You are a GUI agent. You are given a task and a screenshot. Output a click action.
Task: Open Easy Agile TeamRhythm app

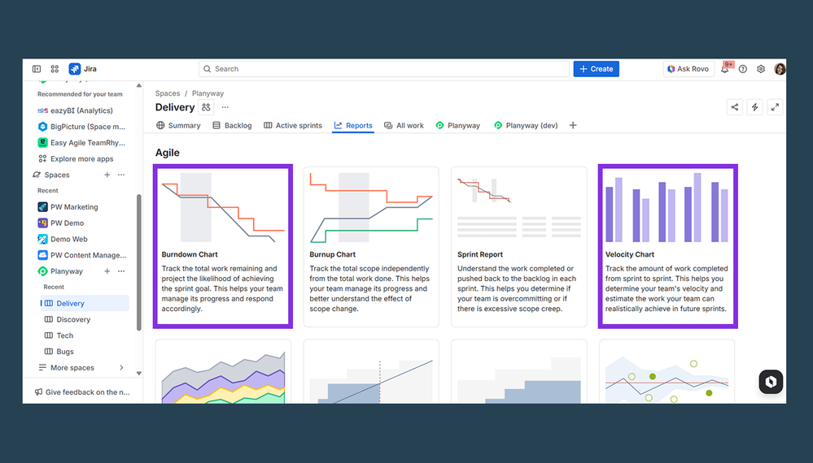81,143
